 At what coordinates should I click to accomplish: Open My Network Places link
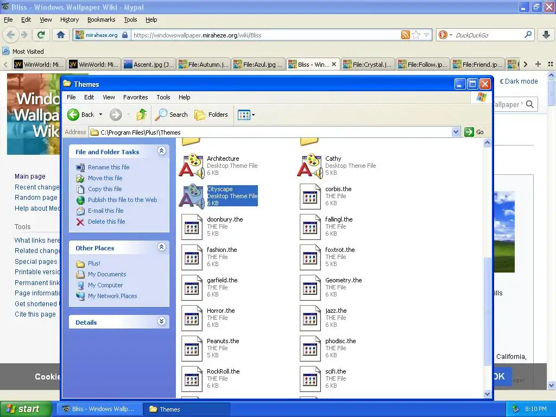point(112,296)
